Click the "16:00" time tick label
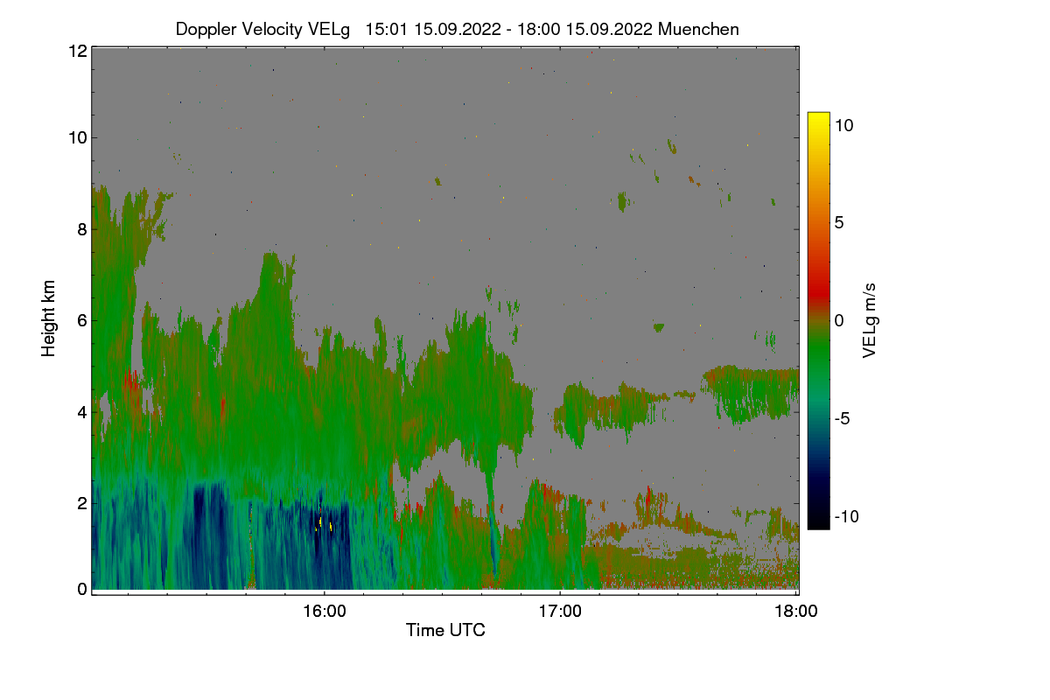Viewport: 1050px width, 700px height. pos(324,612)
